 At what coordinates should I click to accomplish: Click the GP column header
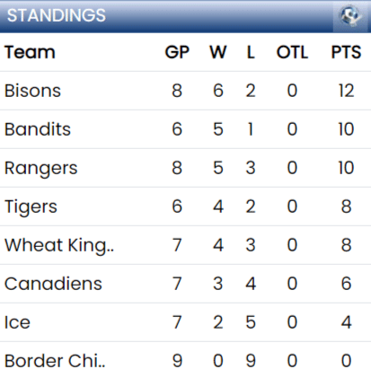click(x=177, y=52)
